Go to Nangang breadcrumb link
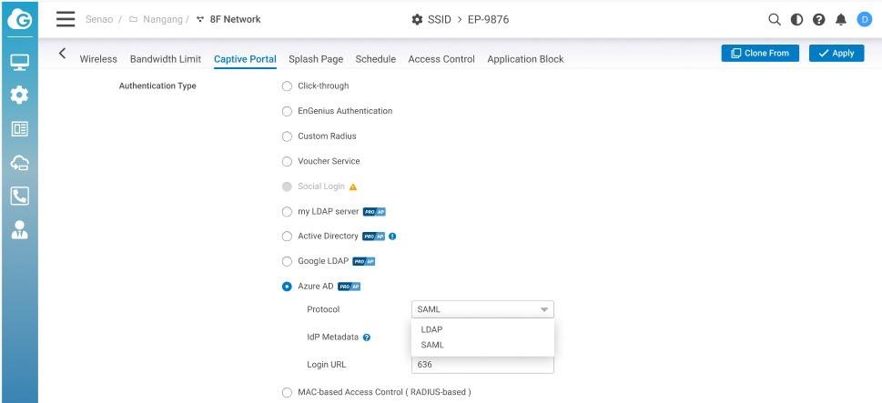 pyautogui.click(x=163, y=19)
